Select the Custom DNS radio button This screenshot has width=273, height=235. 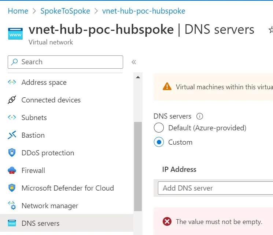(159, 142)
